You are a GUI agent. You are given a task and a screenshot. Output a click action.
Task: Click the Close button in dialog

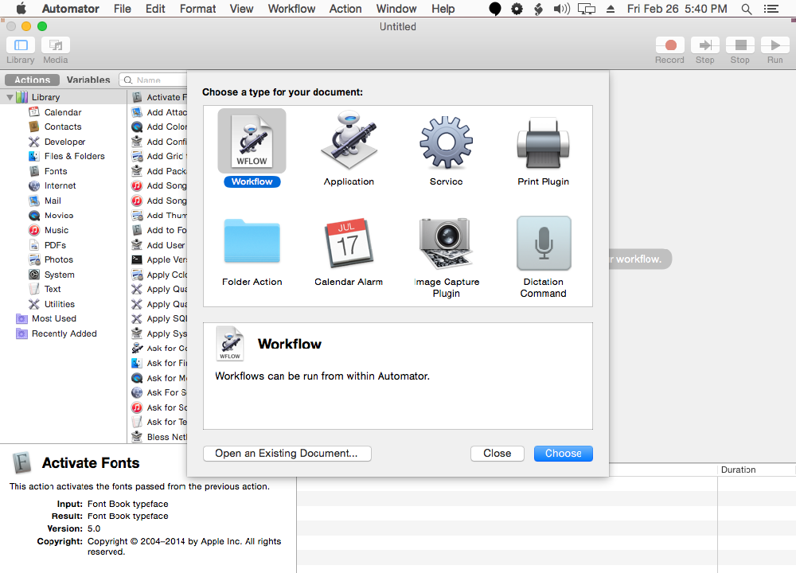click(497, 453)
